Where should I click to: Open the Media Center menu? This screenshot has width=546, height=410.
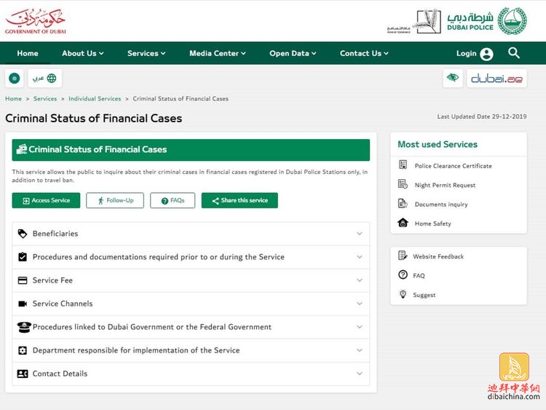coord(217,53)
